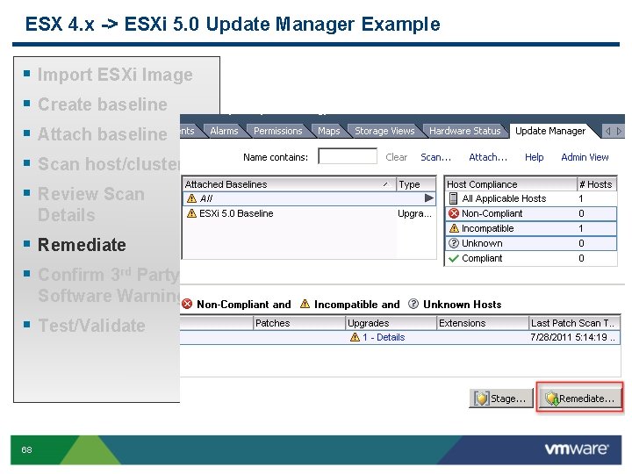
Task: Expand the arrow on the All row
Action: point(429,197)
